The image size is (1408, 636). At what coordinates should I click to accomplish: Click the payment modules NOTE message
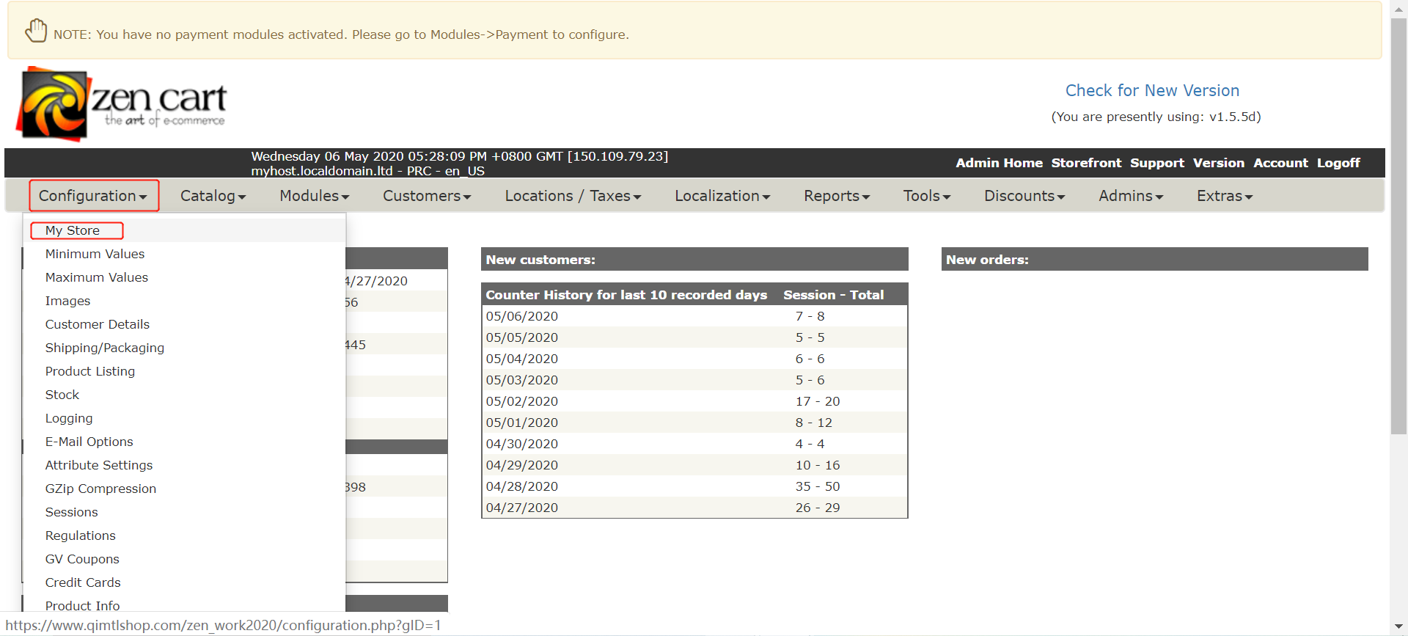pyautogui.click(x=341, y=34)
